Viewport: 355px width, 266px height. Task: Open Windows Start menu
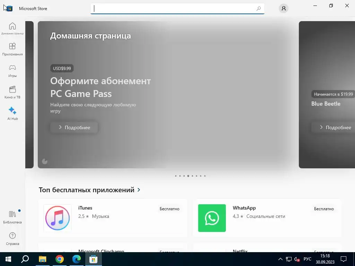click(x=8, y=259)
